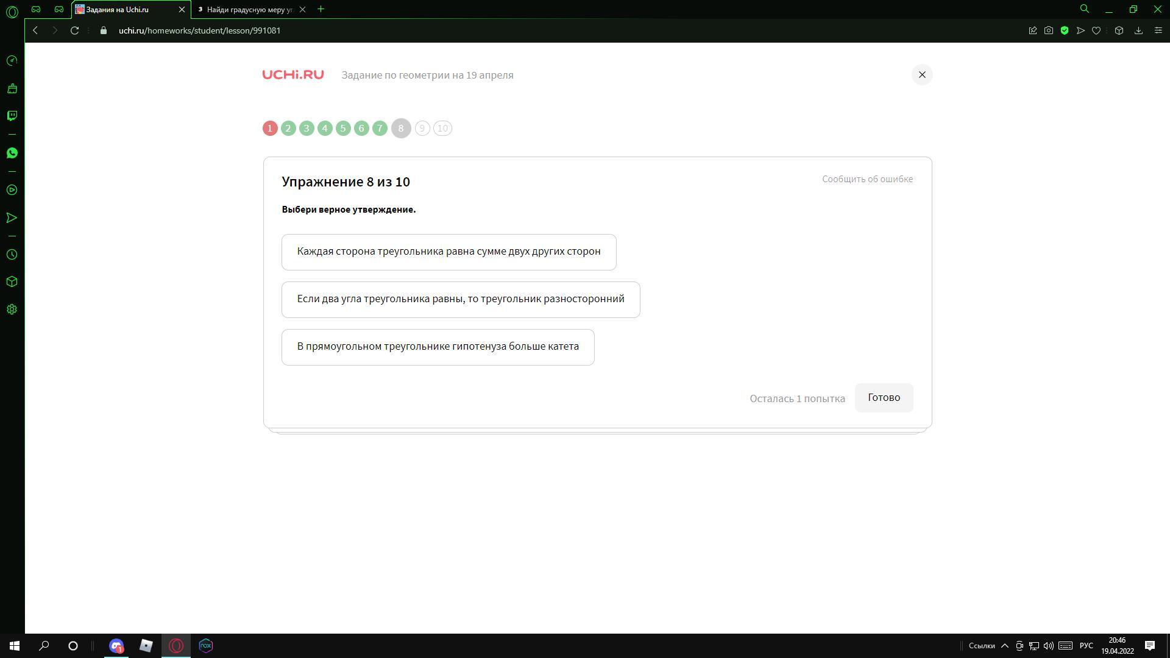Select answer "Каждая сторона треугольника равна сумме"

point(448,252)
